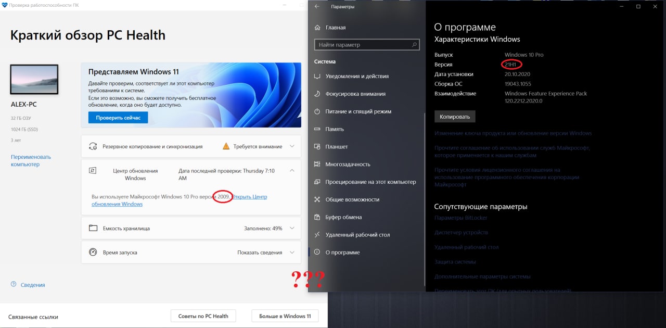The image size is (666, 328).
Task: Click the multitasking icon beside Многозадачность
Action: (x=317, y=164)
